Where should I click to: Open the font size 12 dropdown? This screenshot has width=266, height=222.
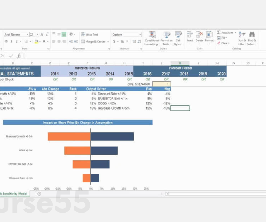coord(38,35)
